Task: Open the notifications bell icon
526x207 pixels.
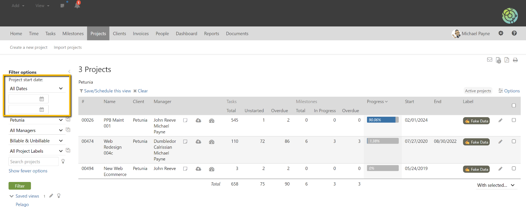Action: (x=77, y=6)
